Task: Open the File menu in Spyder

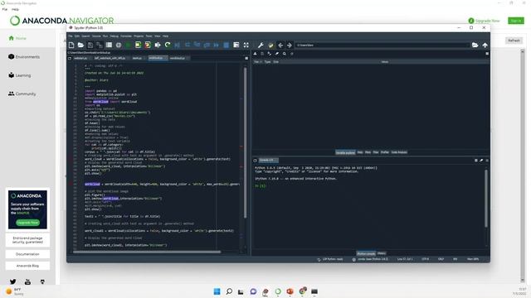Action: [71, 36]
